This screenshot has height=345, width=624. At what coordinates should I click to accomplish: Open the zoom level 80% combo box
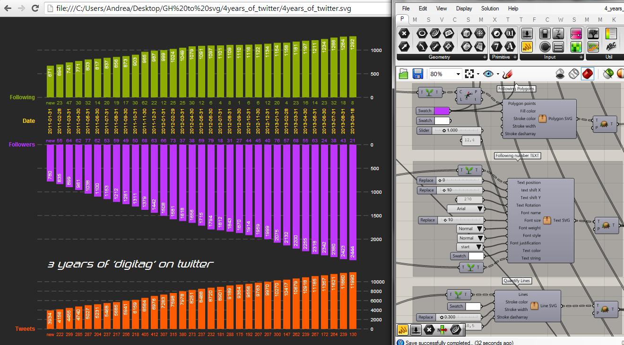click(x=445, y=74)
